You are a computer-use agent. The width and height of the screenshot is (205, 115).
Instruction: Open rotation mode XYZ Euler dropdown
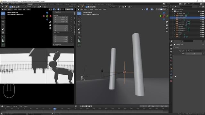63,33
